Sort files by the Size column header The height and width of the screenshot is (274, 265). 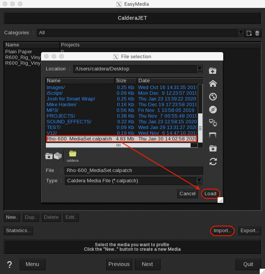[x=126, y=81]
